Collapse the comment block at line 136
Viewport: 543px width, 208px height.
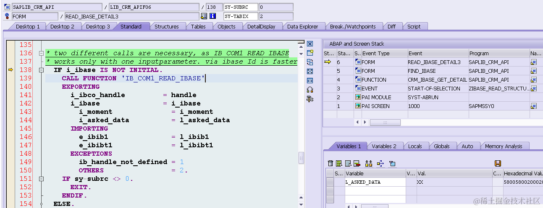tap(41, 53)
